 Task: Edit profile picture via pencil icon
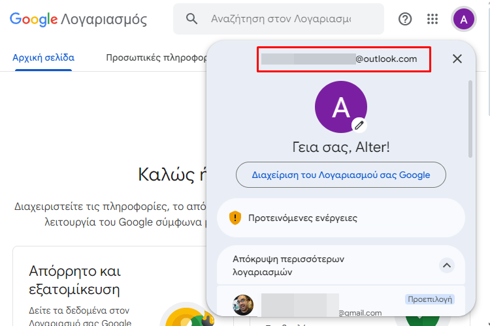pos(359,125)
